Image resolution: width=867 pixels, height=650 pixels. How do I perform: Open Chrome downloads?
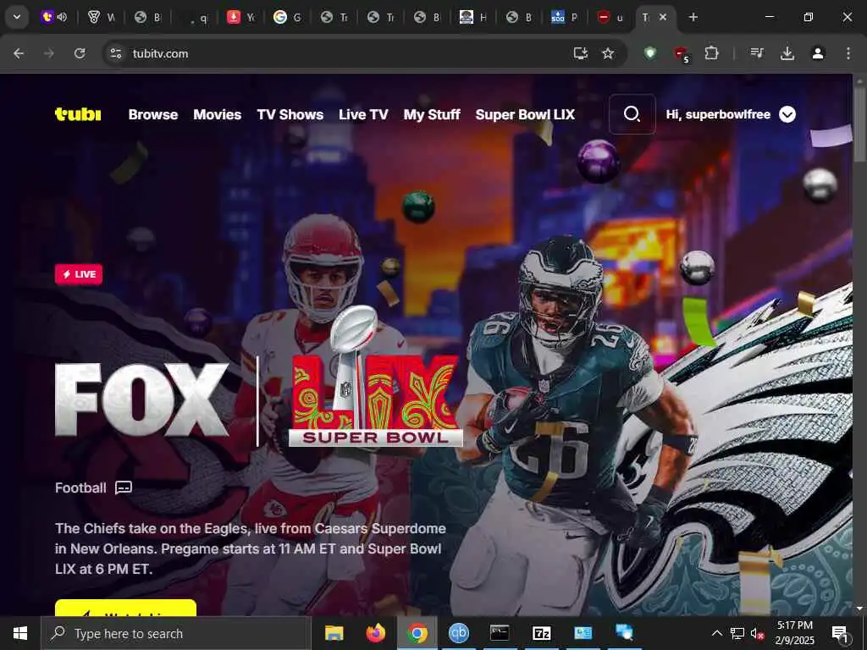787,53
